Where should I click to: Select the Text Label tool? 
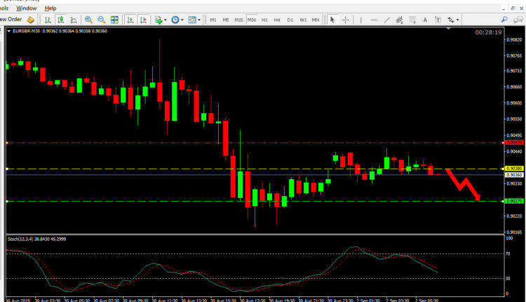point(438,20)
